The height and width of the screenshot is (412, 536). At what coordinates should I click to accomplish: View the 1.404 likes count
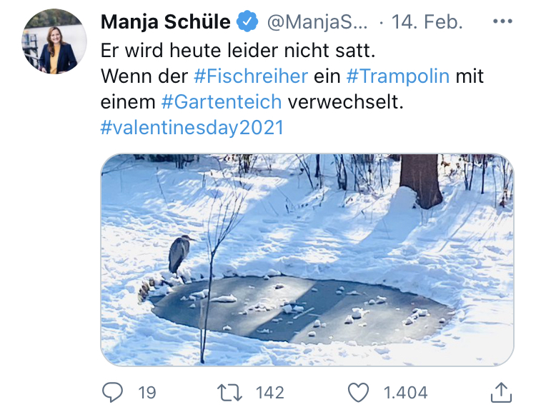tap(405, 392)
